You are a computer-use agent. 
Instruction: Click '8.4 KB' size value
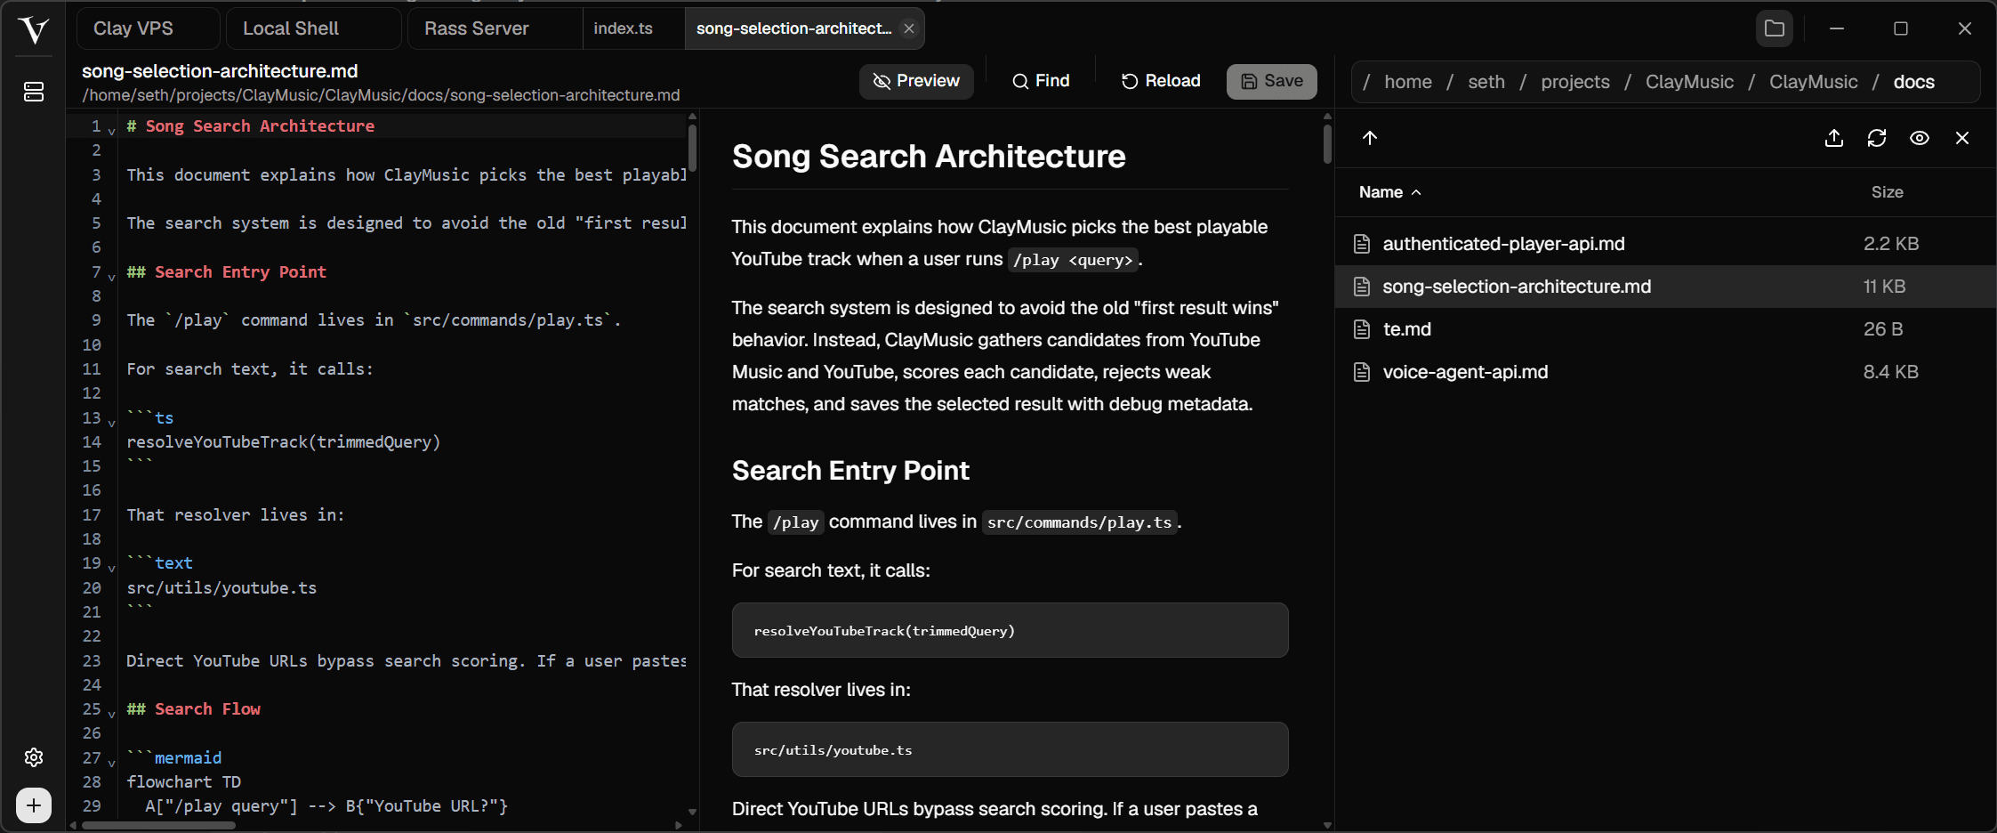[1890, 372]
